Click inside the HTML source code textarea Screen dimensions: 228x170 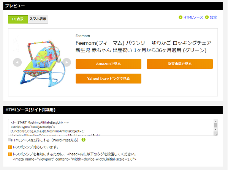click(x=111, y=127)
